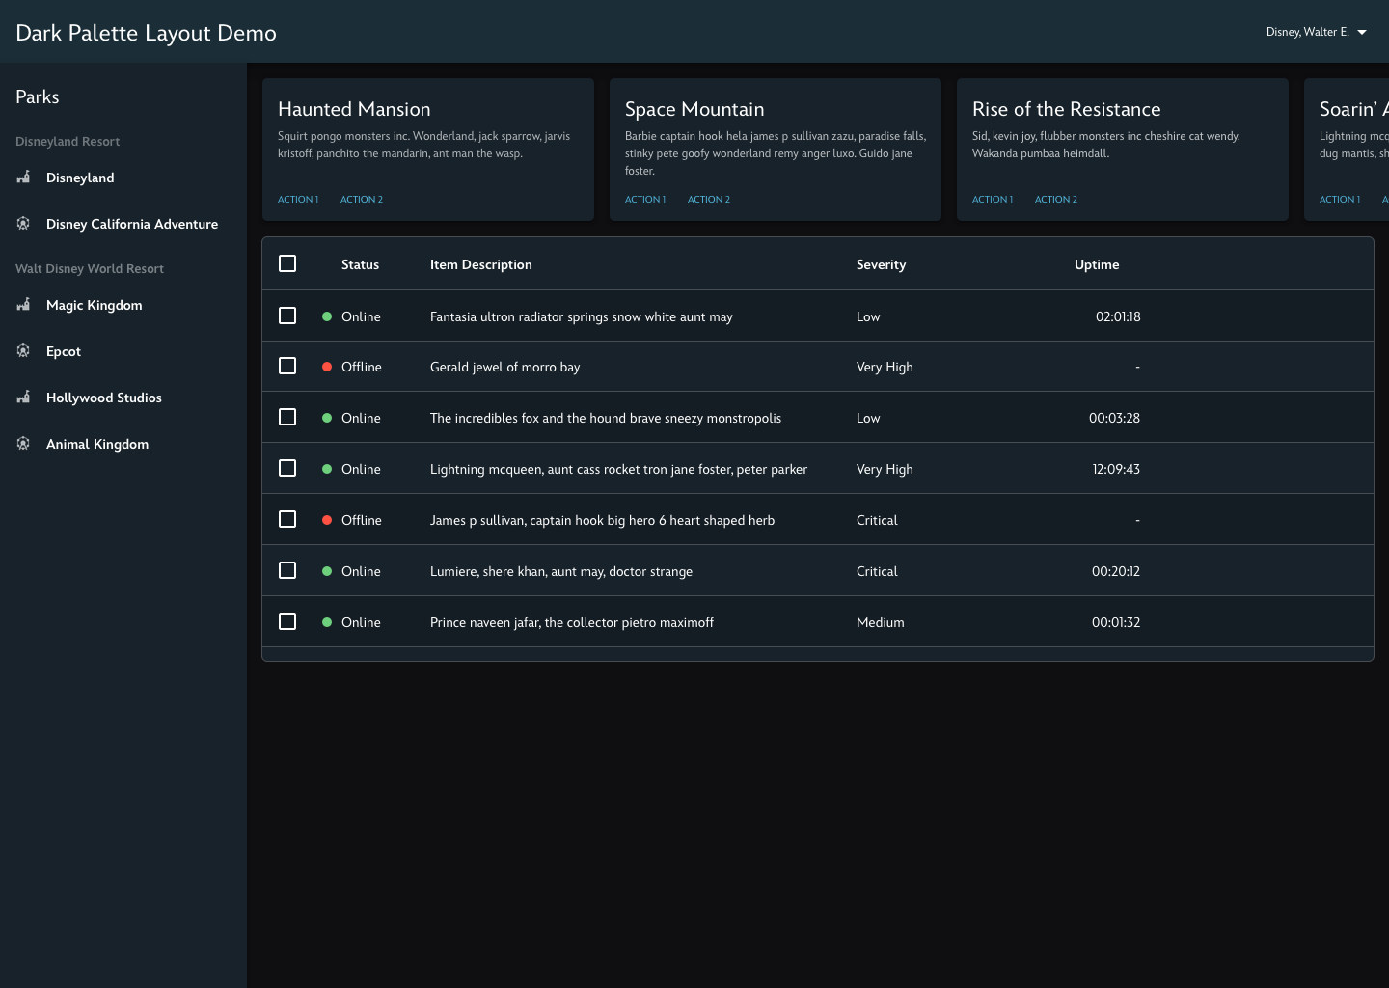Click the text Lumiere, shere khan, aunt may, doctor strange
Screen dimensions: 1389x988
pos(561,571)
